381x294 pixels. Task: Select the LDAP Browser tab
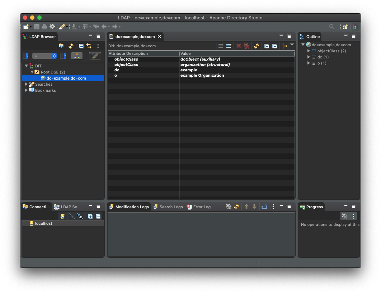[x=39, y=37]
